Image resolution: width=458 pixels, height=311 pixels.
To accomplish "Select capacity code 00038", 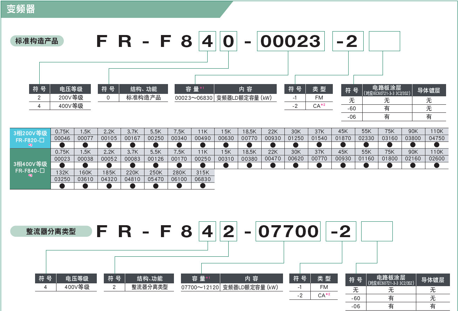I will tap(86, 159).
